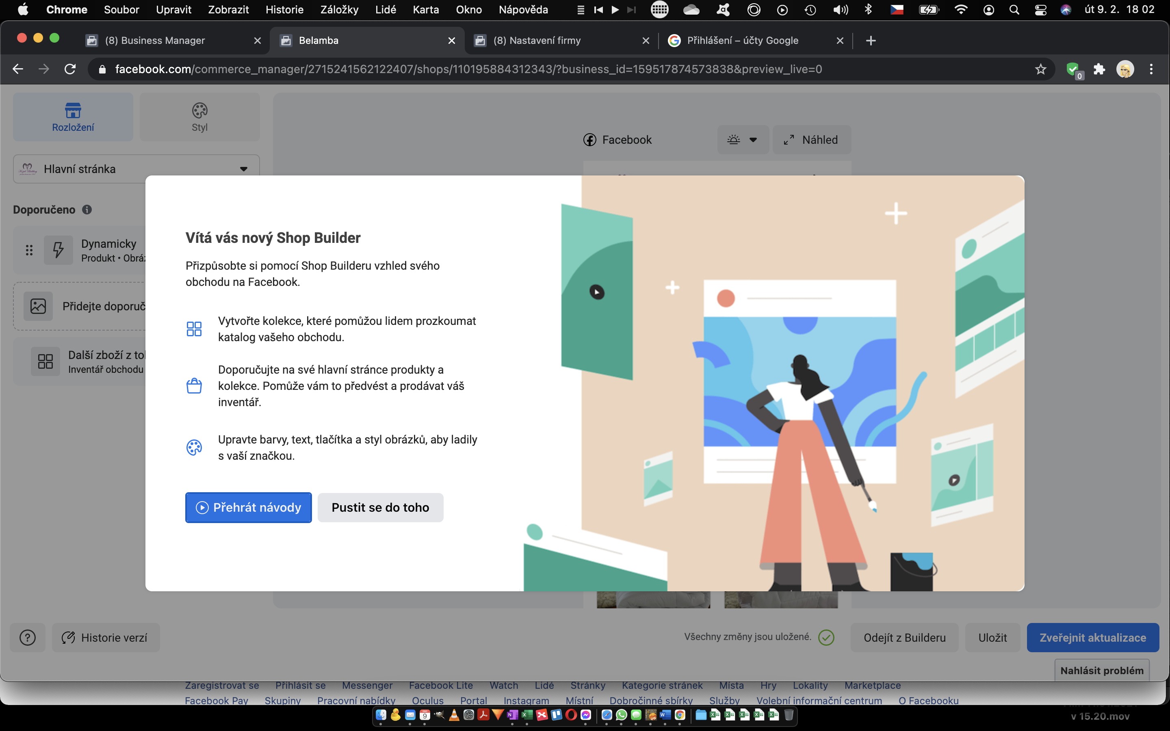Click the Instagram footer link
This screenshot has width=1170, height=731.
pos(526,701)
